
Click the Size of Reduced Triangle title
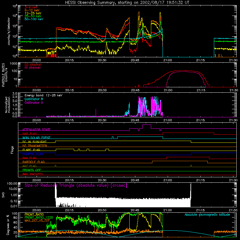pos(76,185)
